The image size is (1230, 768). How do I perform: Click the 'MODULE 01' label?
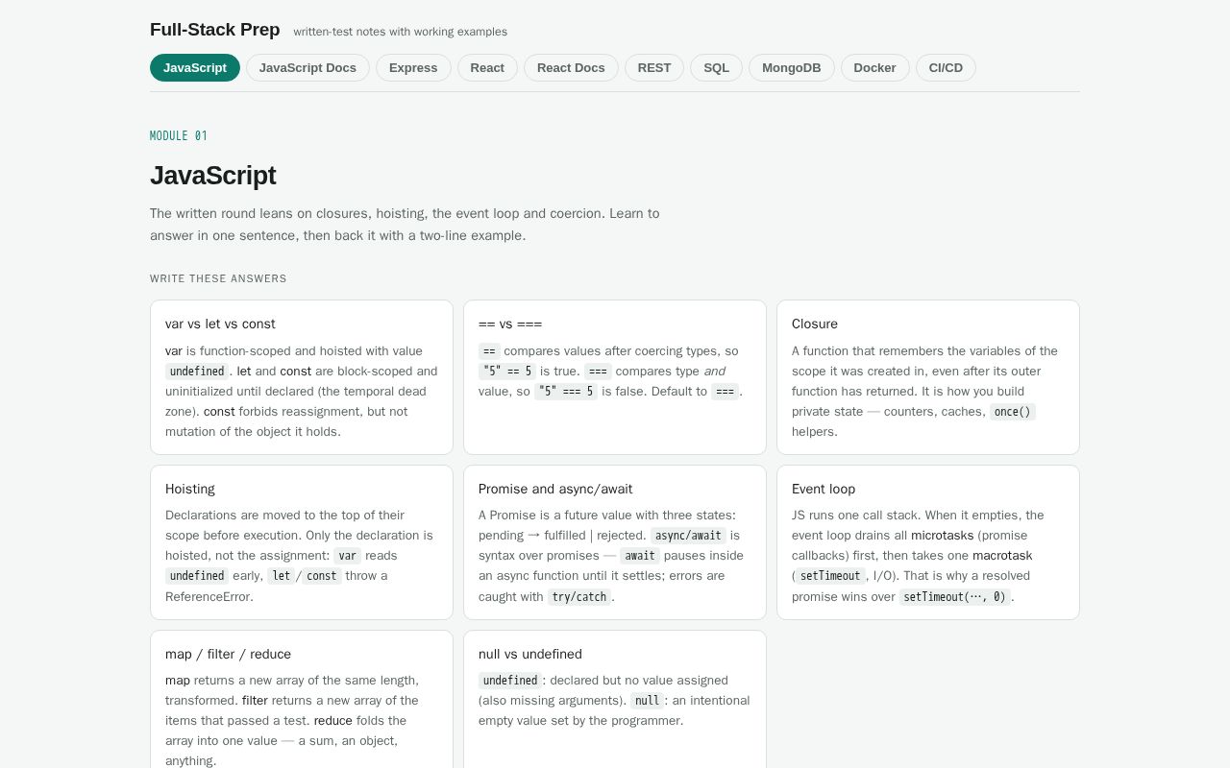click(179, 136)
